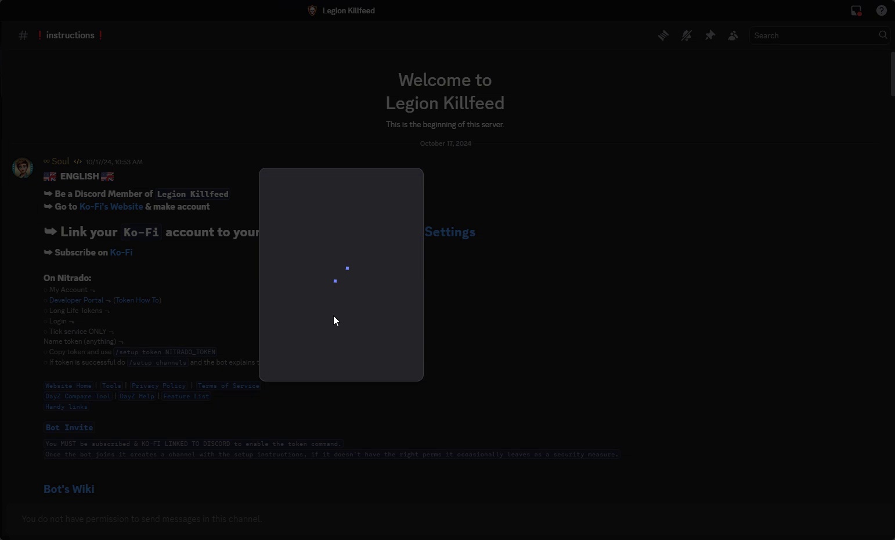The width and height of the screenshot is (895, 540).
Task: Open the Bot's Wiki link
Action: pyautogui.click(x=69, y=489)
